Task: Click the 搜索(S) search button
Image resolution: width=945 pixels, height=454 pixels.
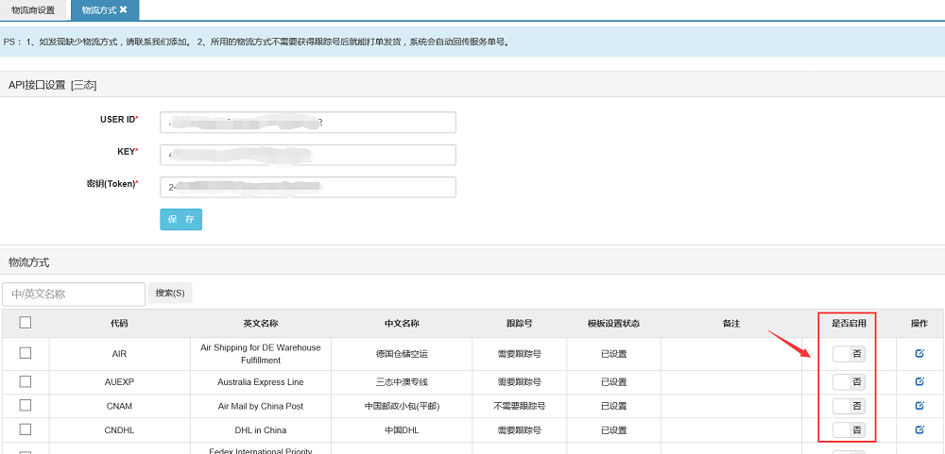Action: 170,294
